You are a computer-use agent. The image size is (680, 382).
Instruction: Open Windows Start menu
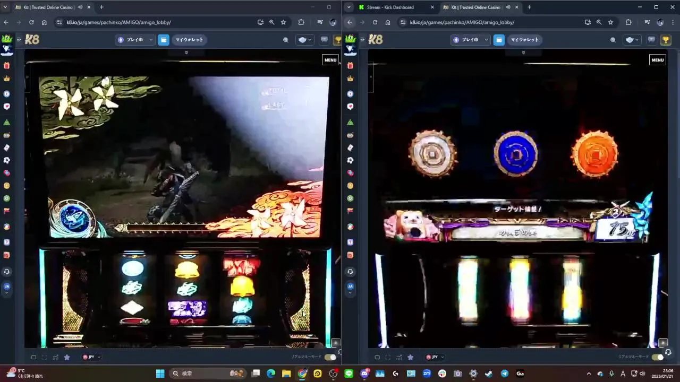160,374
